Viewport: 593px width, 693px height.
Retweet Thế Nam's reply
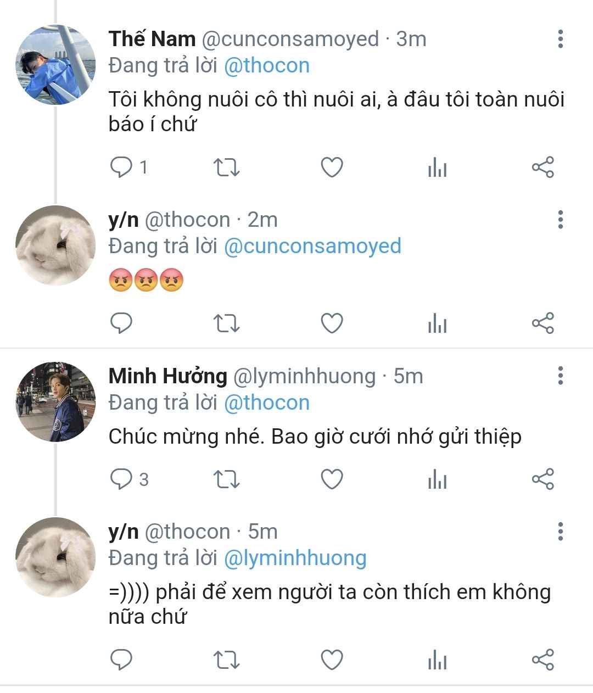click(226, 167)
